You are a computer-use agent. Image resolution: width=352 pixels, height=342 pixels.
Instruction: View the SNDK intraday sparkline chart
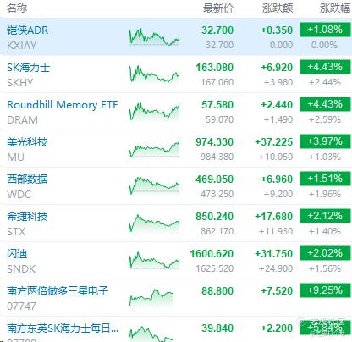coord(154,260)
